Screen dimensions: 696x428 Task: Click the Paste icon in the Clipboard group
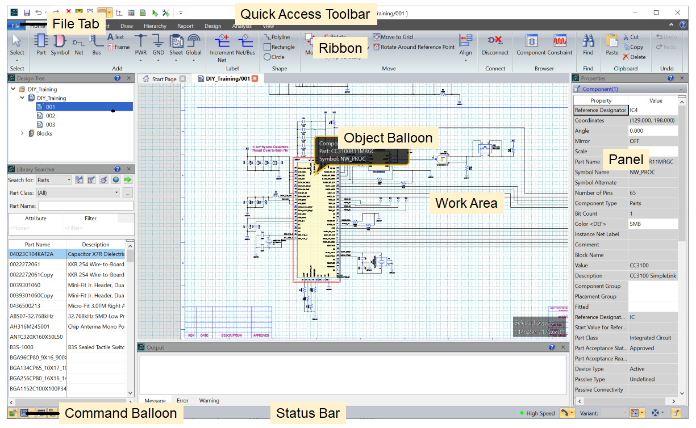point(612,41)
